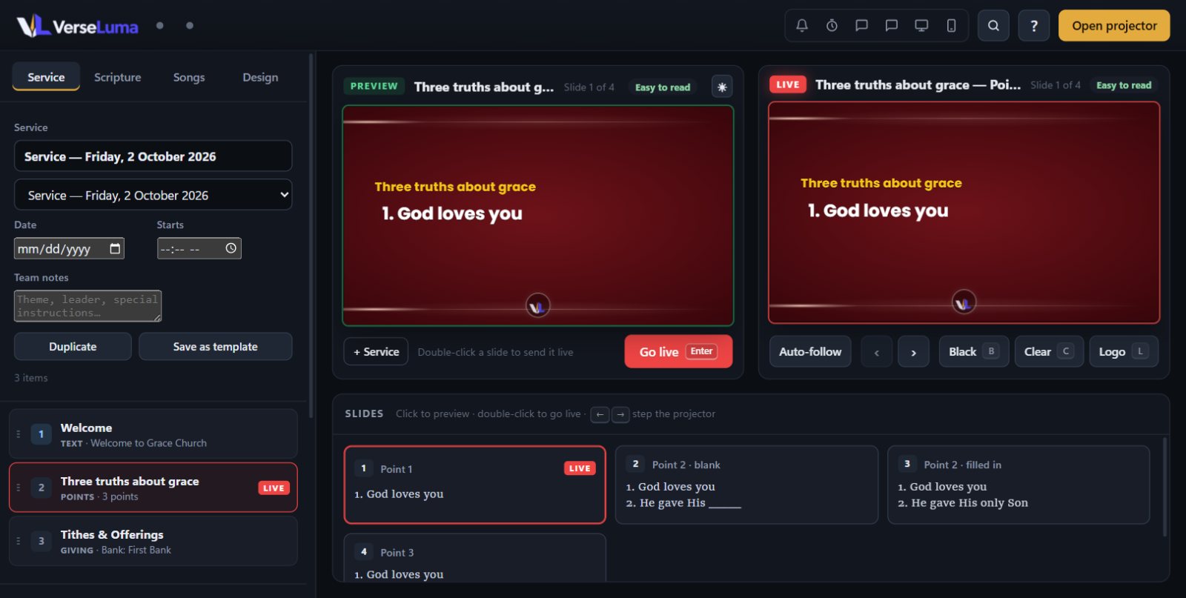The image size is (1186, 598).
Task: Click the Duplicate button
Action: click(x=73, y=347)
